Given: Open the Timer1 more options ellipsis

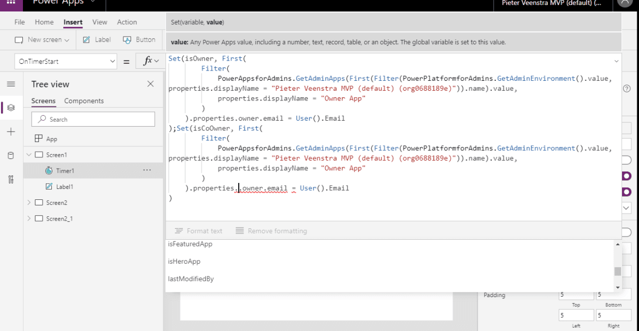Looking at the screenshot, I should (x=147, y=170).
